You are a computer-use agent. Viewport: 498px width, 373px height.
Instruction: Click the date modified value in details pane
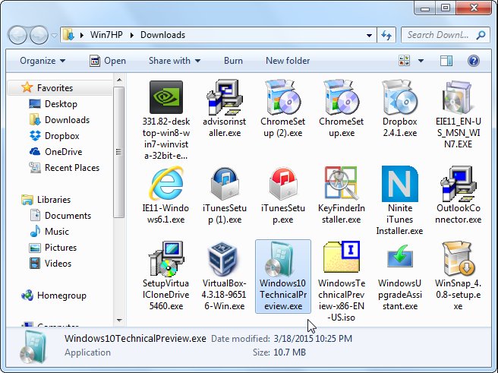[313, 339]
